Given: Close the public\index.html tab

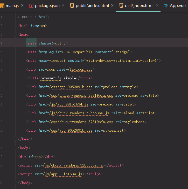Looking at the screenshot, I should point(112,5).
